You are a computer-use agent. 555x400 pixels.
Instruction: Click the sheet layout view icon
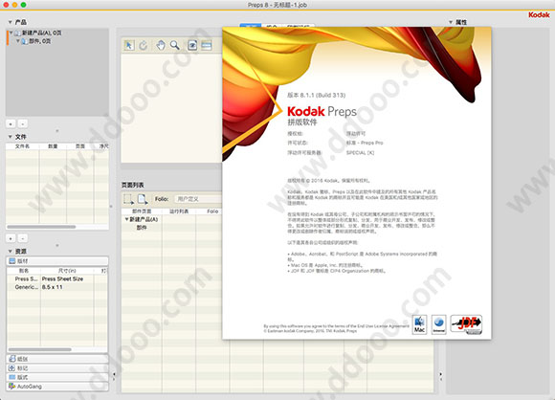207,45
